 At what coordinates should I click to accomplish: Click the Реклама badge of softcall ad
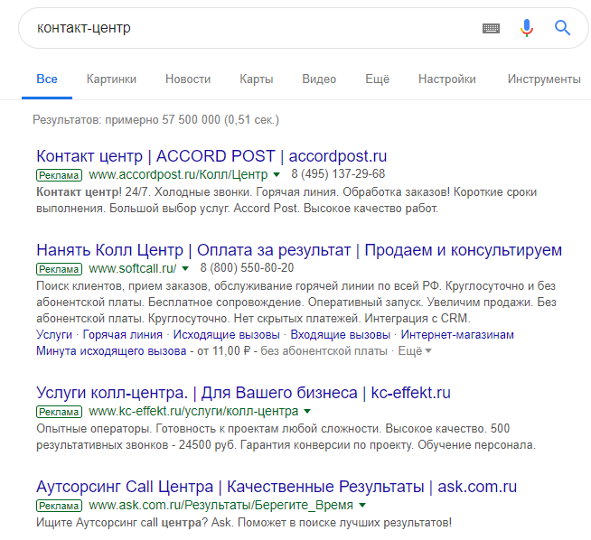[59, 269]
